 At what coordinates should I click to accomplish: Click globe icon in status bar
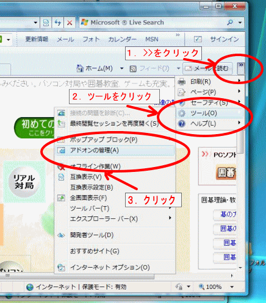point(30,287)
